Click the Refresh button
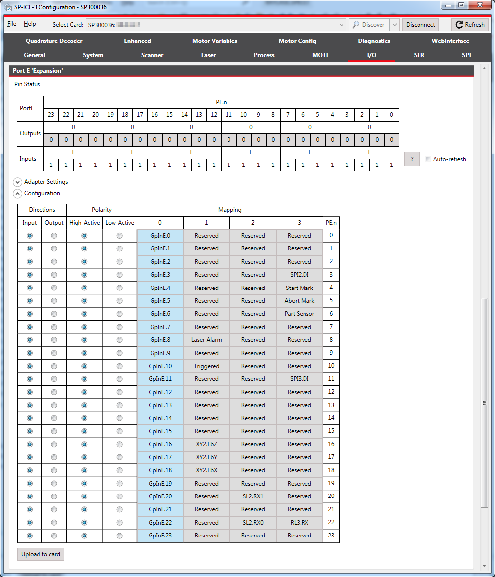495x577 pixels. [x=470, y=25]
